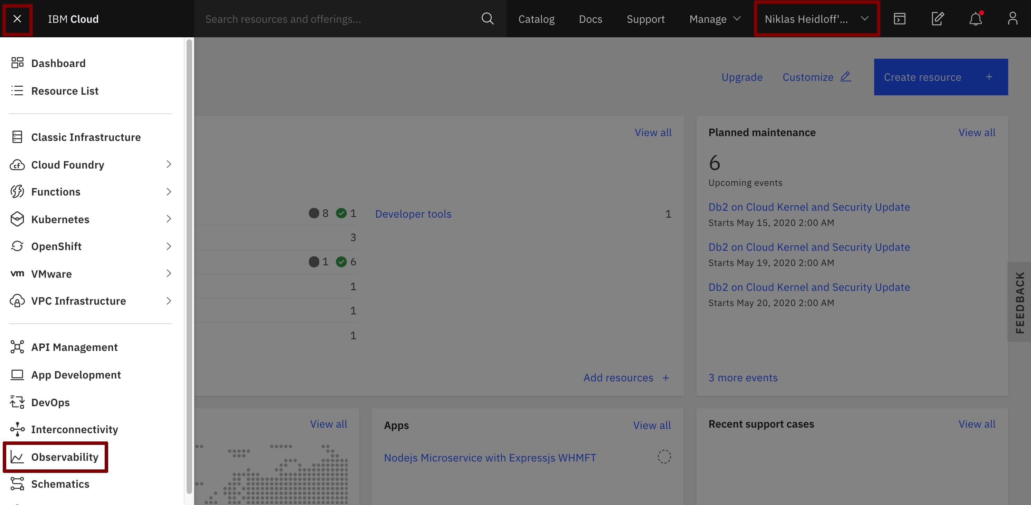1031x505 pixels.
Task: Expand the OpenShift submenu chevron
Action: click(x=169, y=246)
